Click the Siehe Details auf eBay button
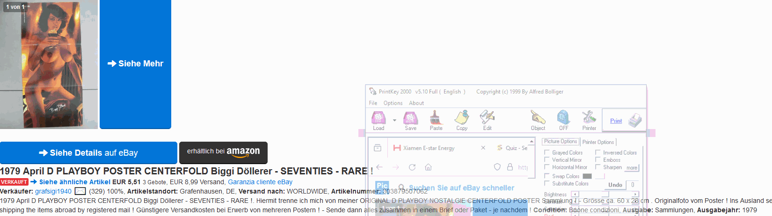The image size is (772, 216). pyautogui.click(x=88, y=153)
